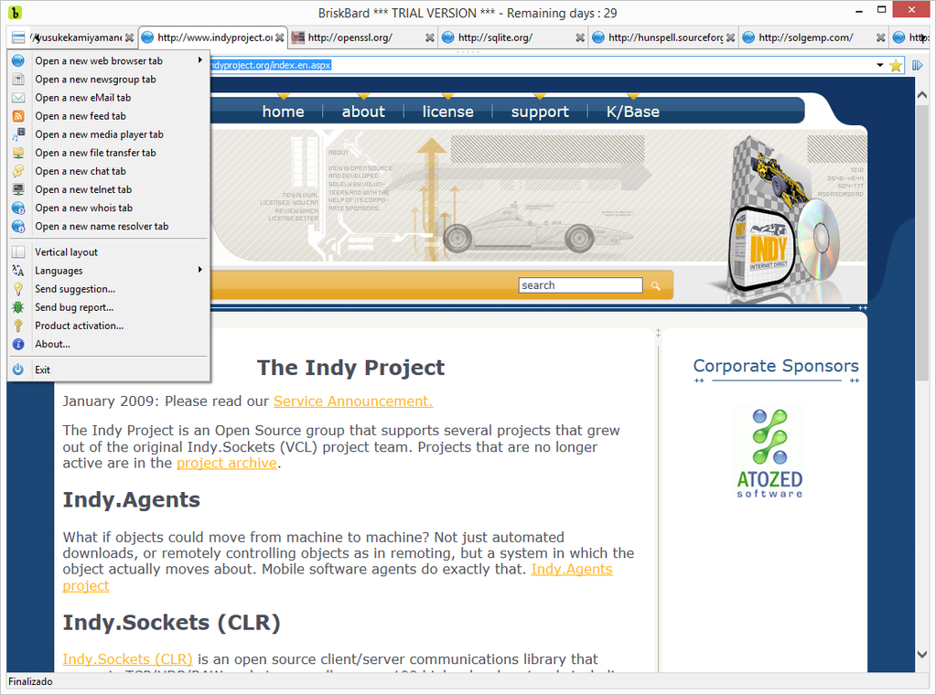
Task: Click the web browser tab globe icon
Action: click(18, 61)
